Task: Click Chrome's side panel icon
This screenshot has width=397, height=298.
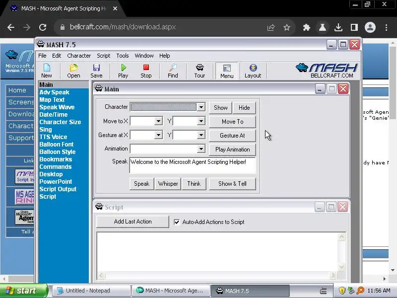Action: pos(354,27)
